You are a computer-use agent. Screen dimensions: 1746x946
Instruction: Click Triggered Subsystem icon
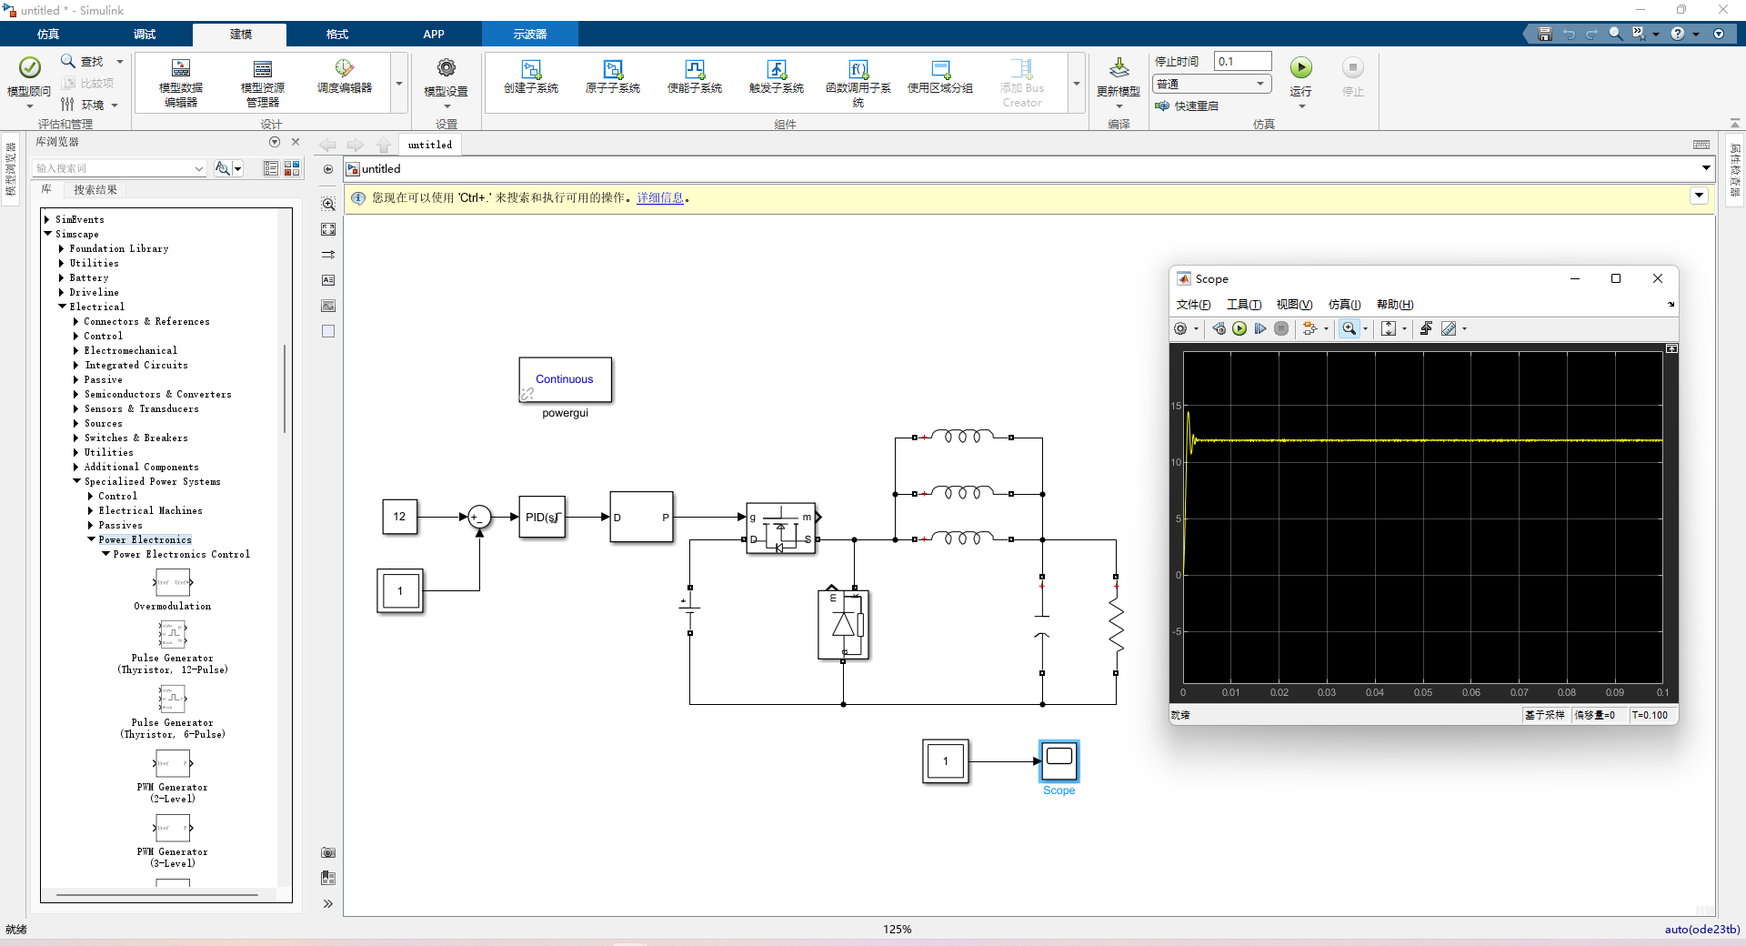pyautogui.click(x=777, y=69)
